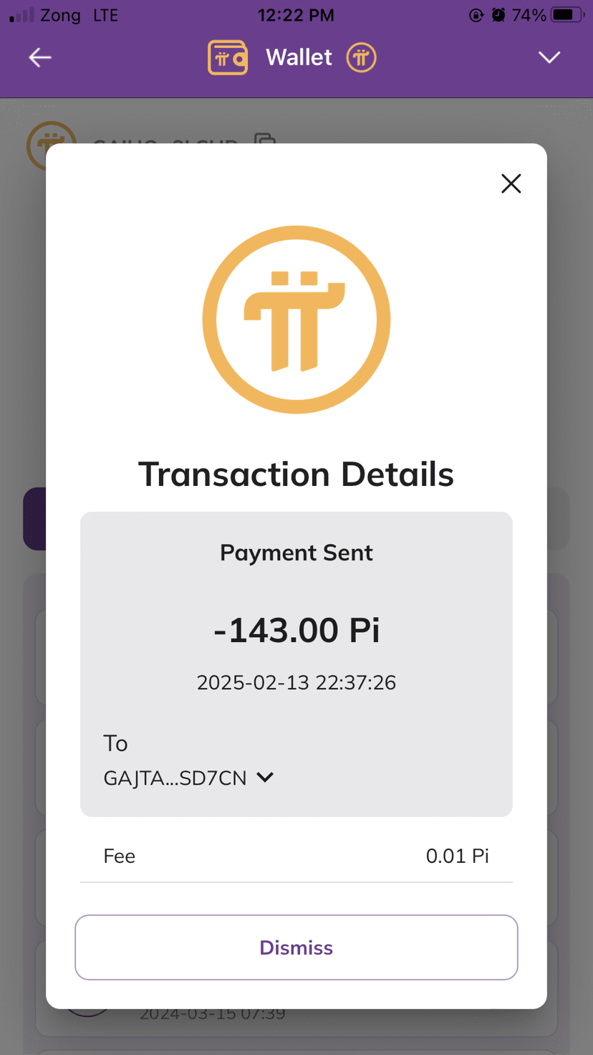593x1055 pixels.
Task: Open the wallet icon beside the Wallet title
Action: tap(228, 57)
